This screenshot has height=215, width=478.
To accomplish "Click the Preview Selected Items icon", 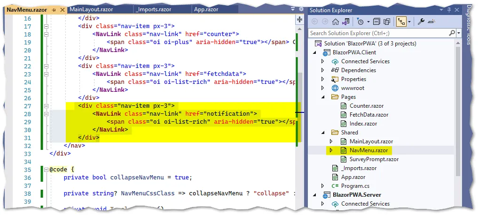I will [431, 22].
